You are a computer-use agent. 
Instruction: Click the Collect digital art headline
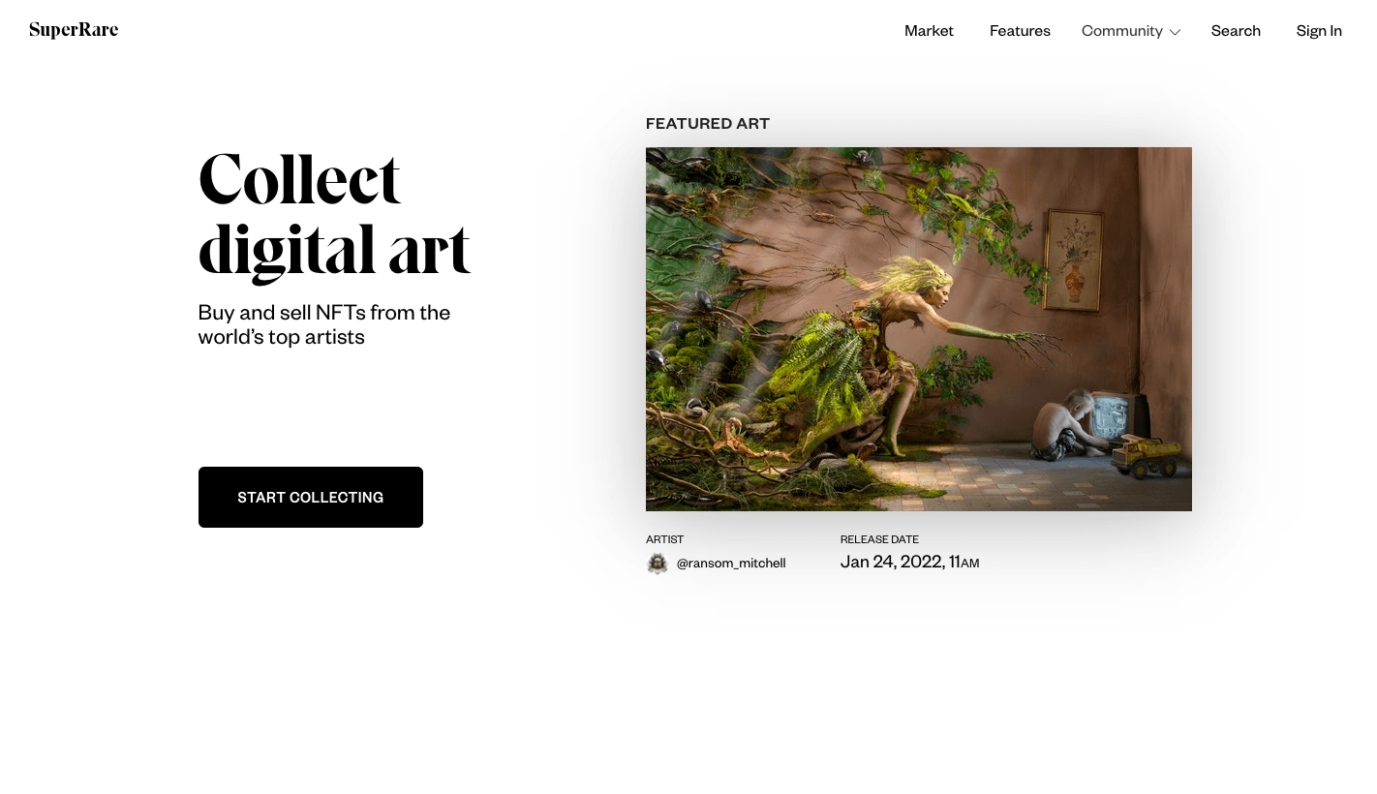tap(335, 217)
